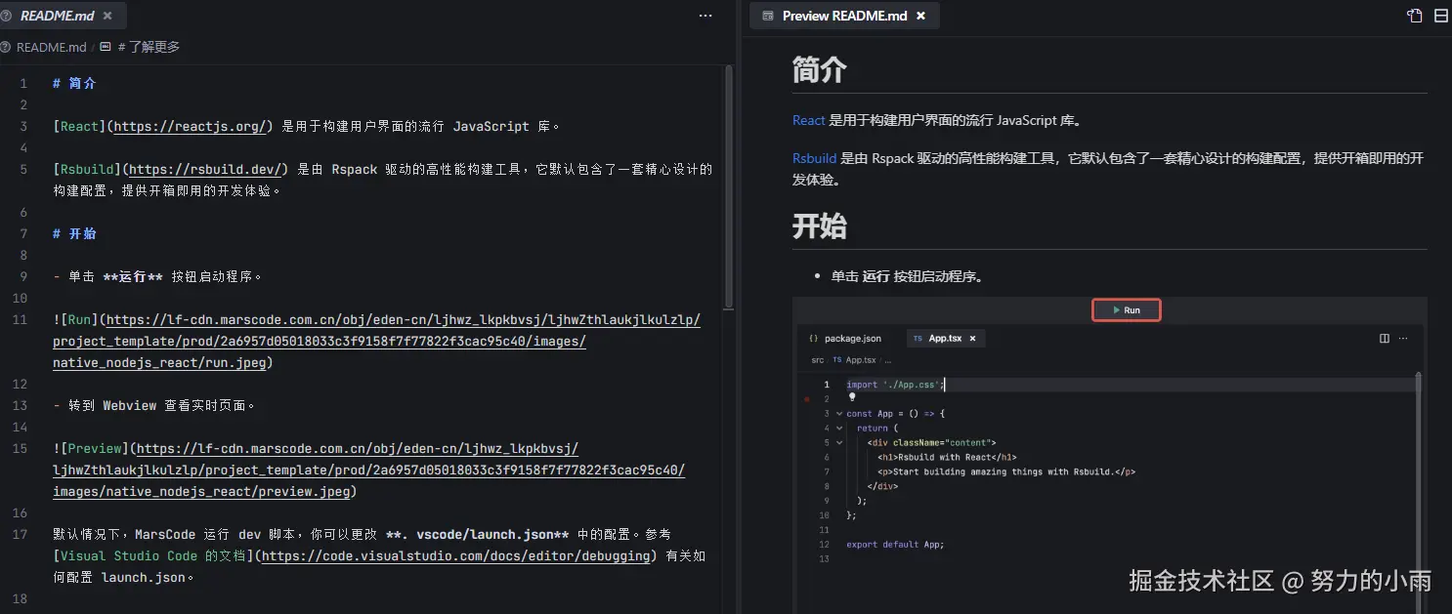This screenshot has height=614, width=1452.
Task: Click the Show Source icon in the preview toolbar
Action: [x=1414, y=16]
